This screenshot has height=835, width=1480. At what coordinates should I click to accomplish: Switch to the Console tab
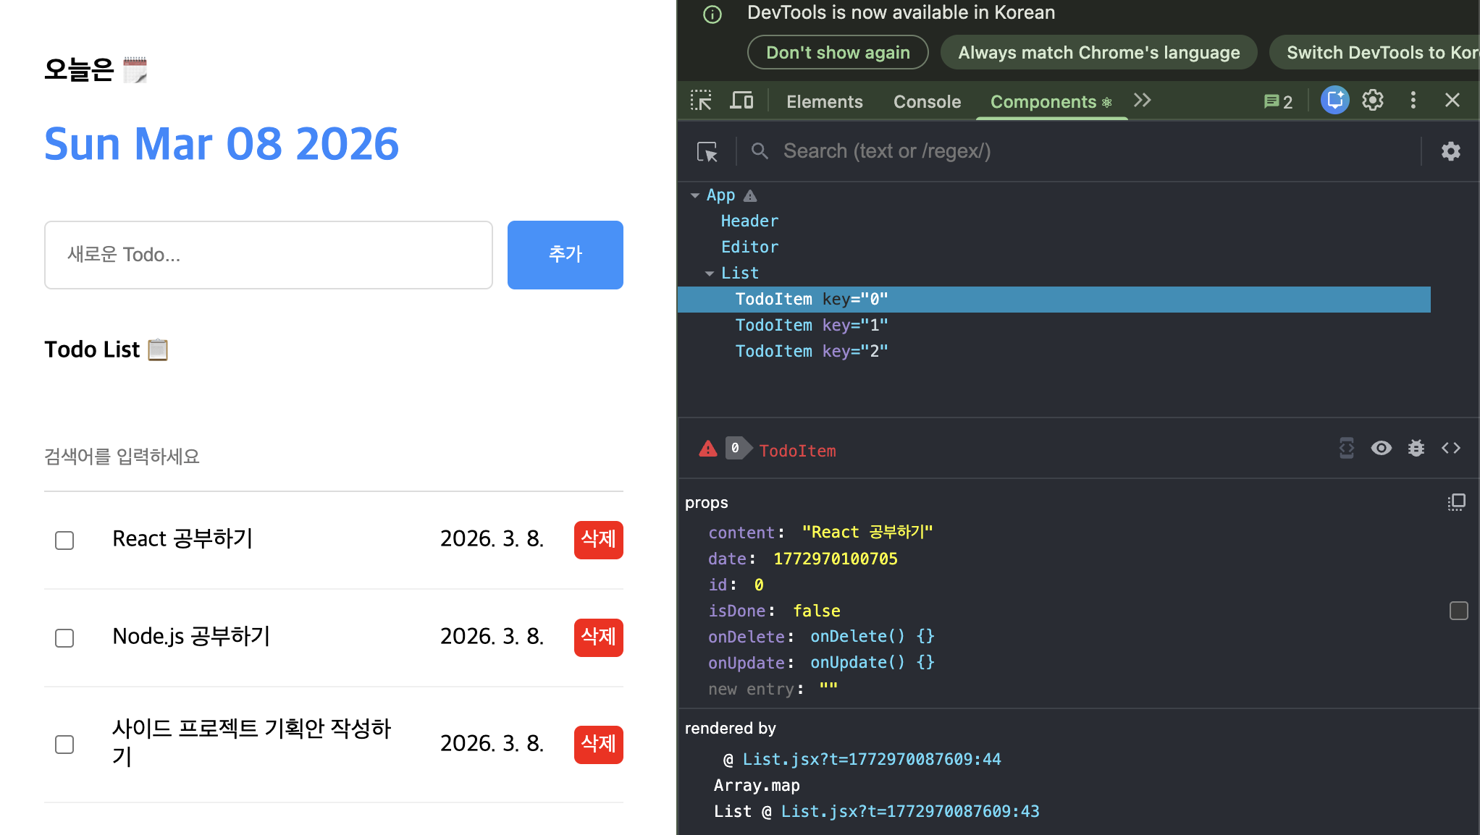[927, 102]
